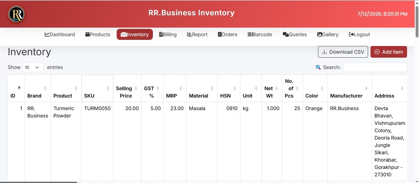Open the Gallery page
Image resolution: width=419 pixels, height=188 pixels.
pos(328,34)
